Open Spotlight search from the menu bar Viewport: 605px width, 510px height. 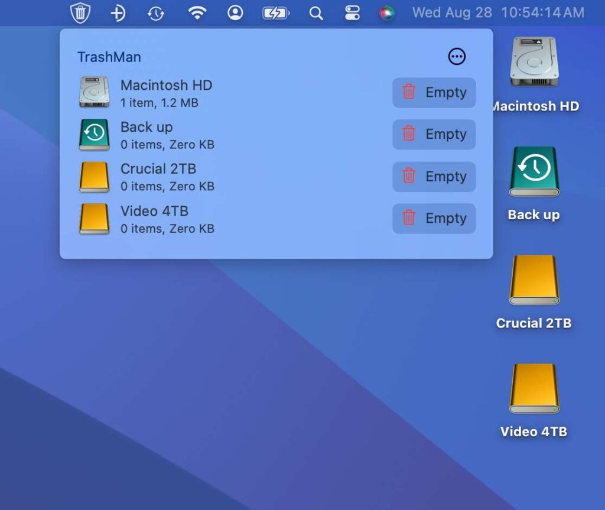tap(315, 12)
